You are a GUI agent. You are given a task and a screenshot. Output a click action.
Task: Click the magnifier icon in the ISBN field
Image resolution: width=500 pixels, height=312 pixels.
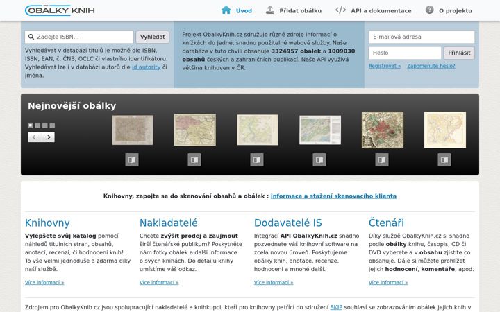(31, 37)
